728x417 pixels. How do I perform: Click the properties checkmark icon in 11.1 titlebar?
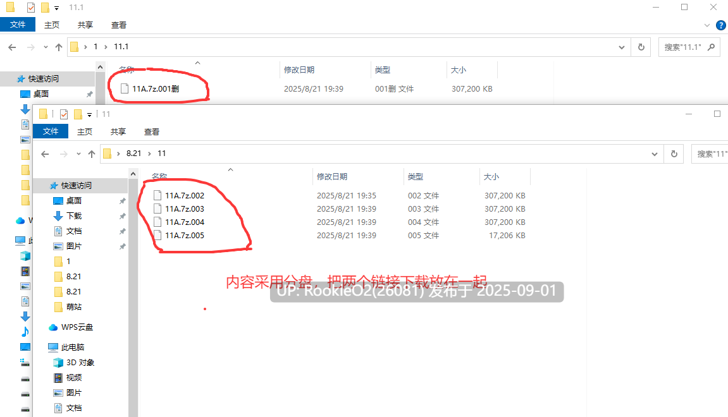[x=30, y=8]
